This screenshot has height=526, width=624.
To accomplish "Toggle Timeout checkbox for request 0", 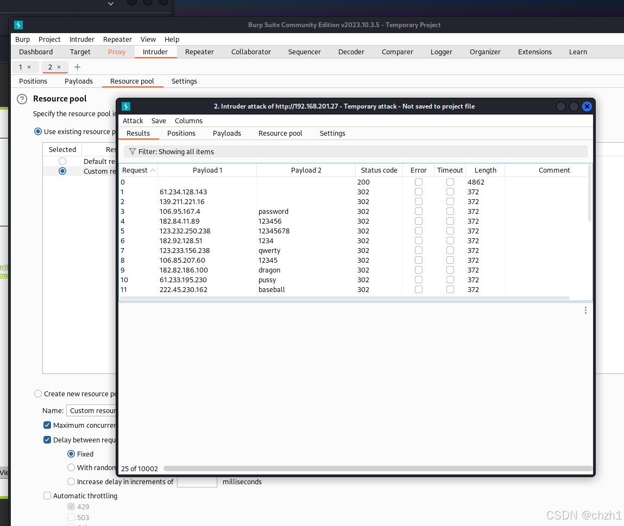I will 450,182.
